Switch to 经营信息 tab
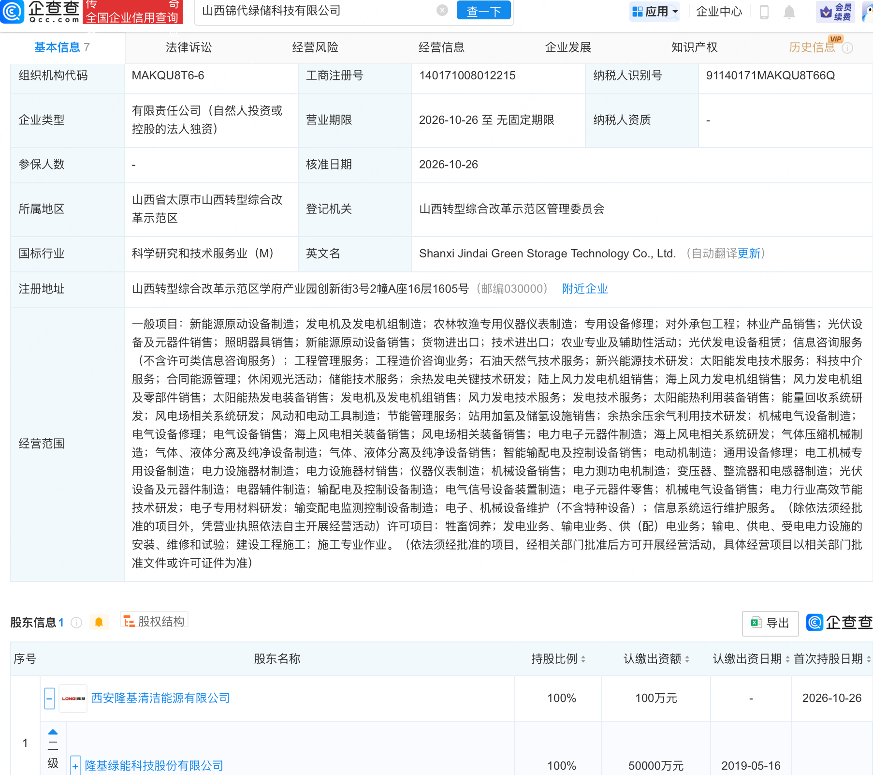 tap(441, 47)
